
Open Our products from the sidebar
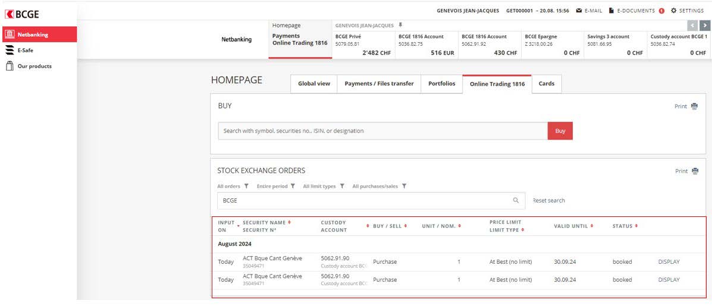(28, 66)
